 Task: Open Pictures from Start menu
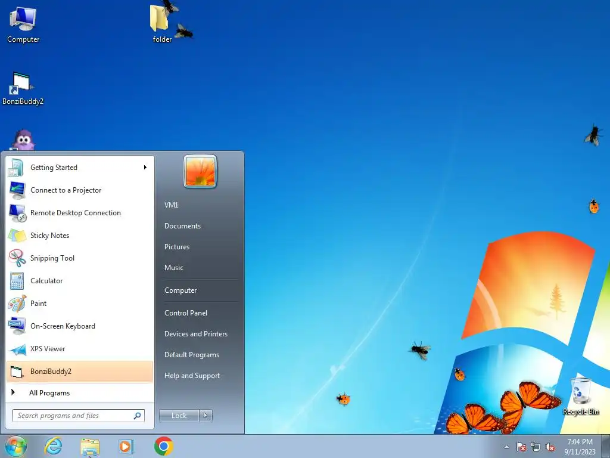coord(177,247)
